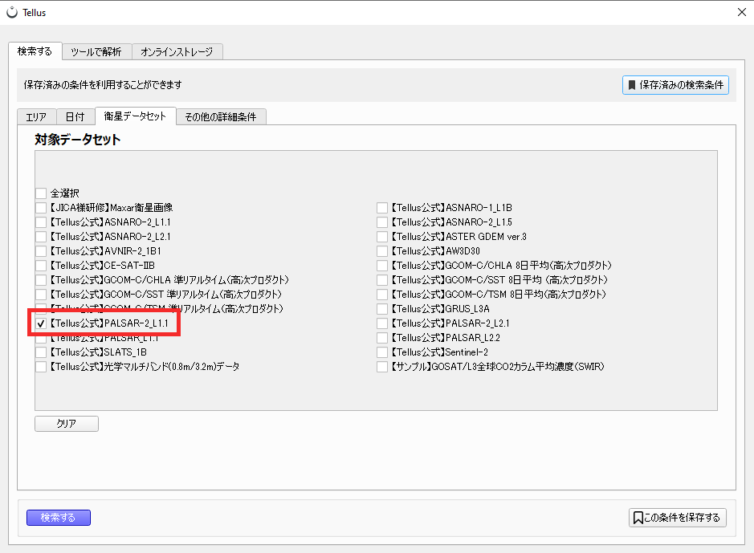This screenshot has width=754, height=553.
Task: Check ASNARO-2_L1.1 dataset
Action: [x=41, y=222]
